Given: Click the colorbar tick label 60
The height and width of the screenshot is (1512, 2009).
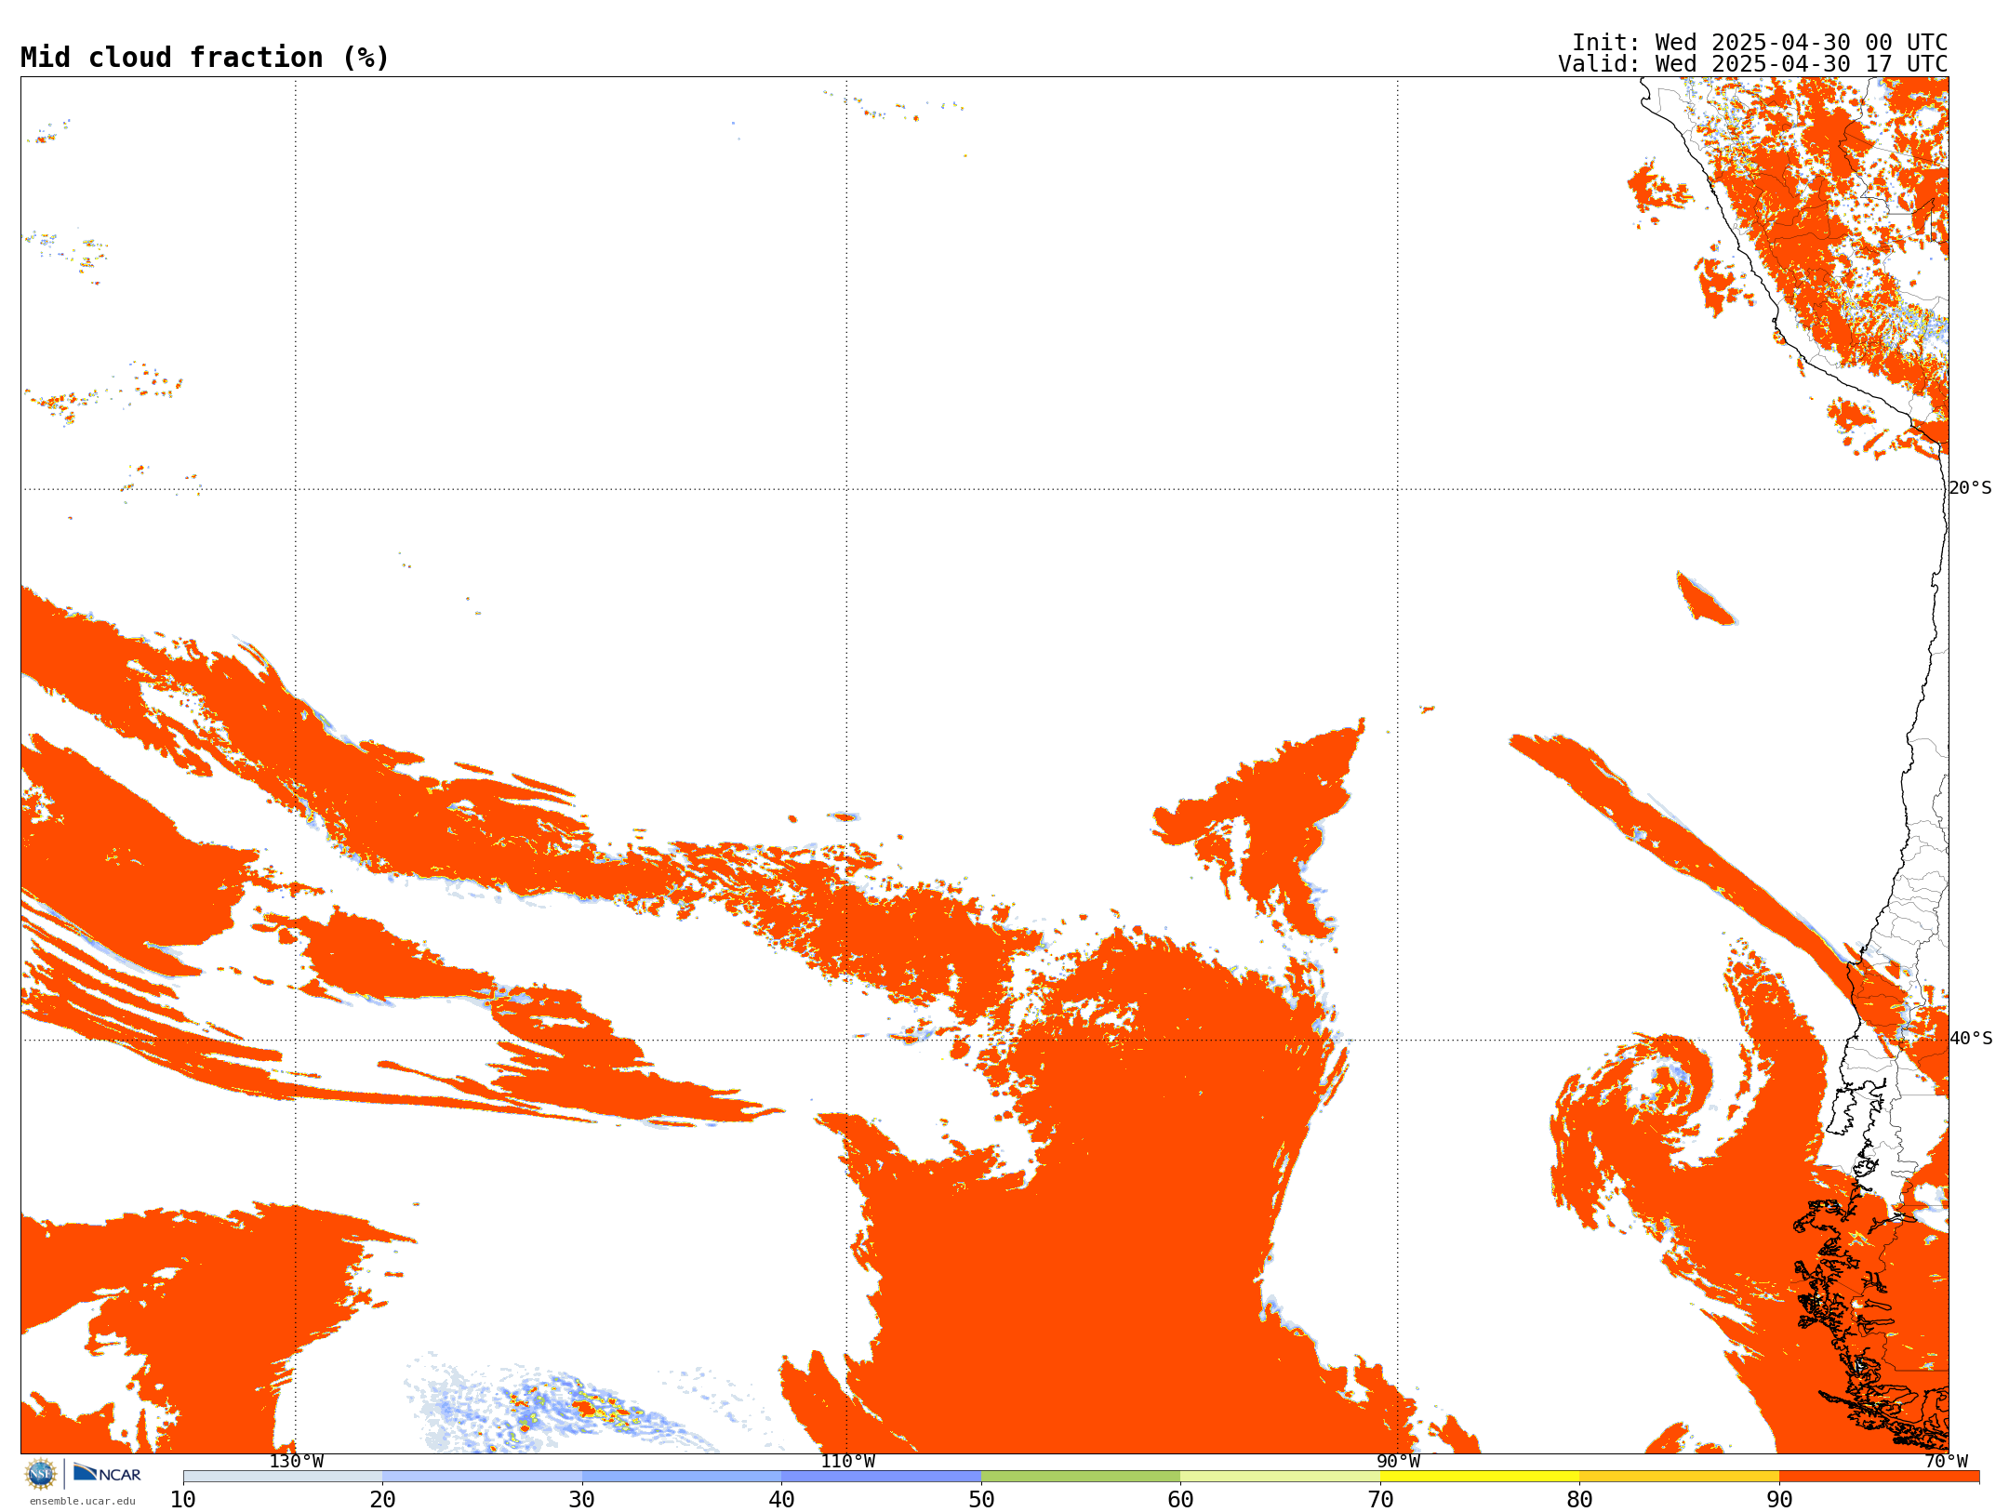Looking at the screenshot, I should tap(1180, 1500).
